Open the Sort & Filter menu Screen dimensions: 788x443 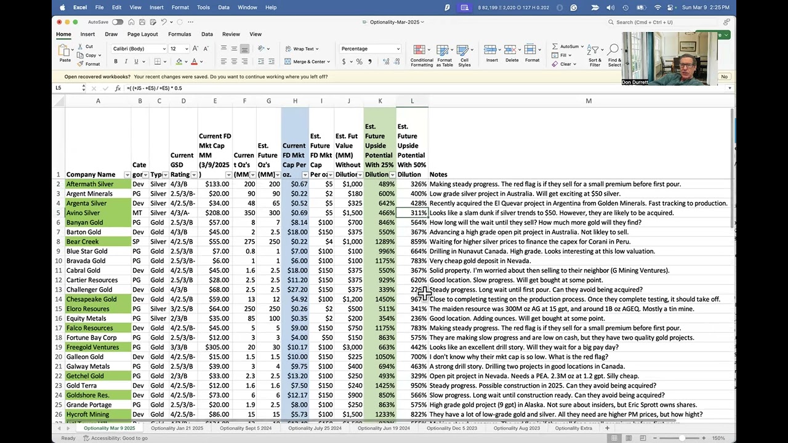tap(595, 55)
